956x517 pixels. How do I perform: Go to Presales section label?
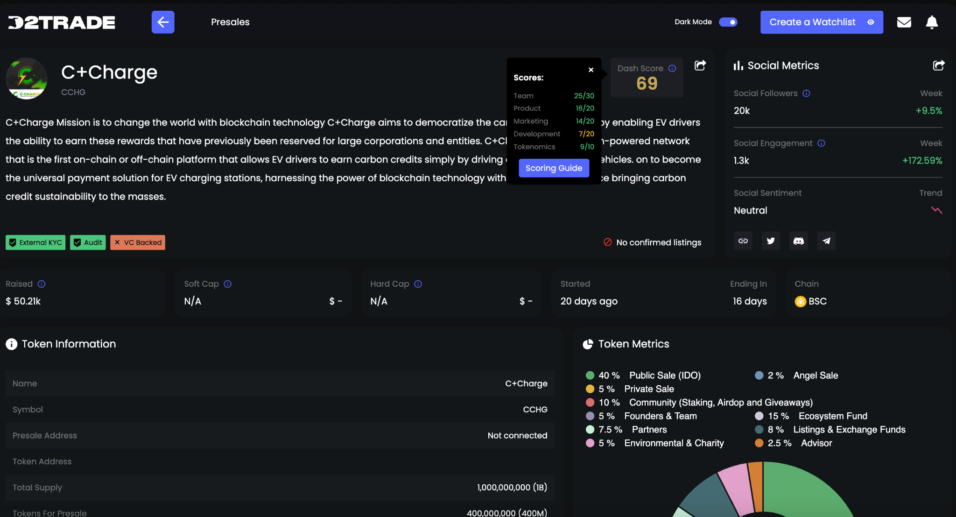(230, 22)
